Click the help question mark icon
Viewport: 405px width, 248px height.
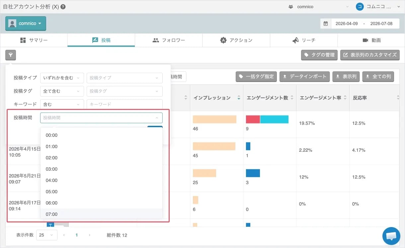pos(63,7)
